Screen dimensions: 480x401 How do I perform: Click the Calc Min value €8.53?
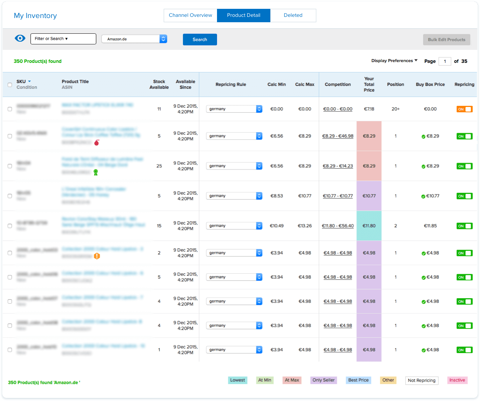click(277, 196)
